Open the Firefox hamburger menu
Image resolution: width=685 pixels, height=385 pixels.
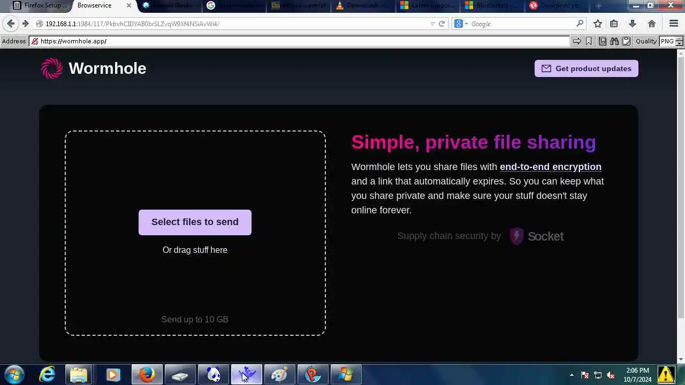pos(674,24)
